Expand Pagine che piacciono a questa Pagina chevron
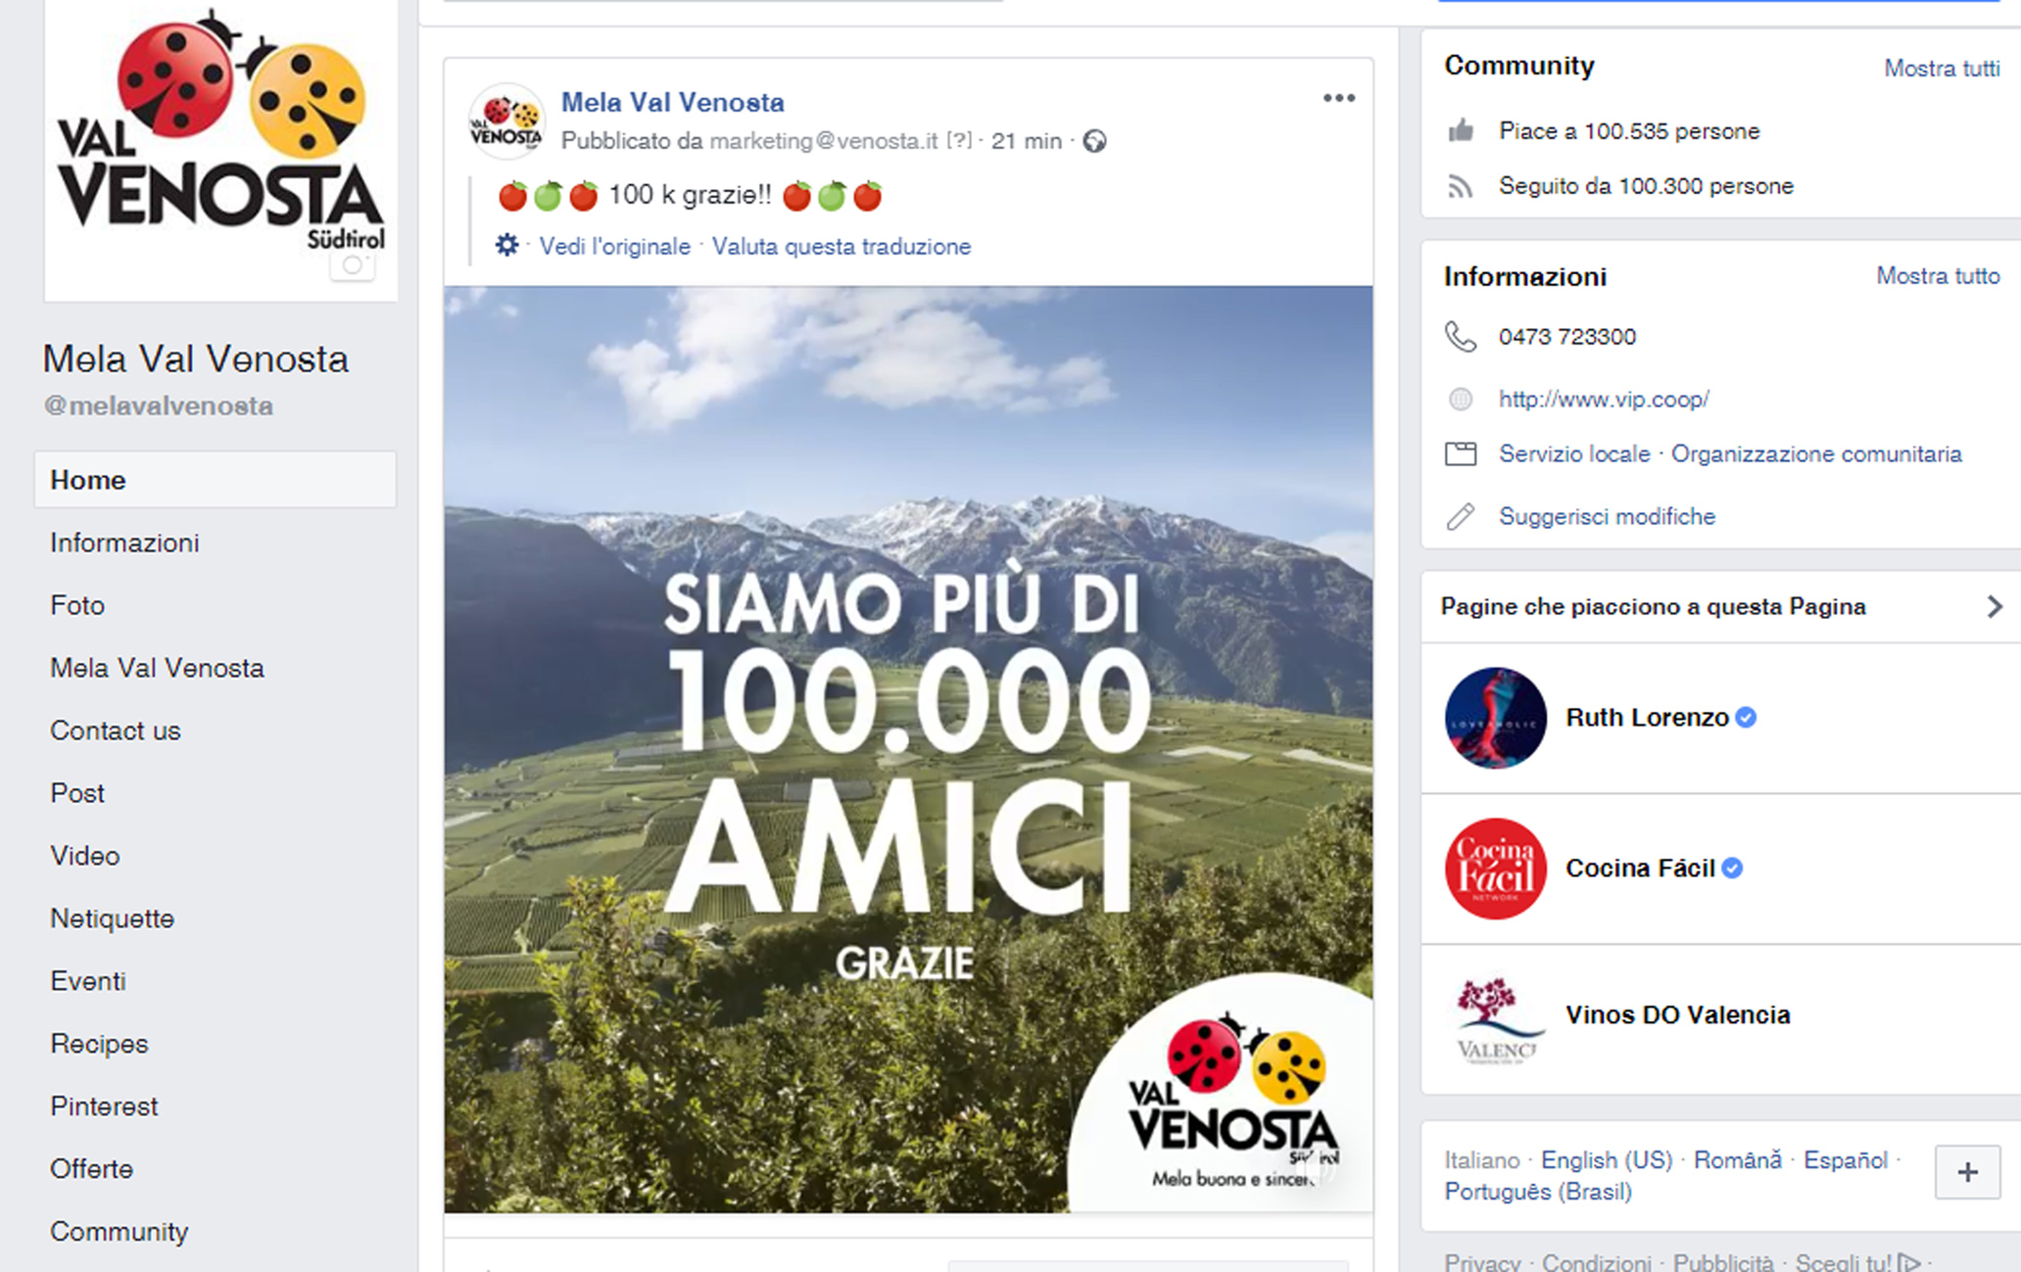This screenshot has width=2021, height=1272. pyautogui.click(x=1994, y=607)
